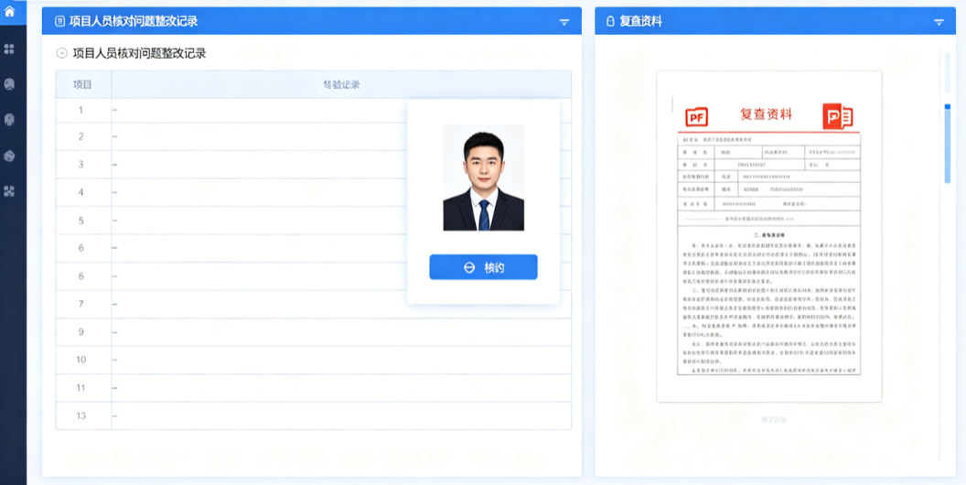The width and height of the screenshot is (966, 485).
Task: Click the red 复查资料 title on the document
Action: [x=766, y=114]
